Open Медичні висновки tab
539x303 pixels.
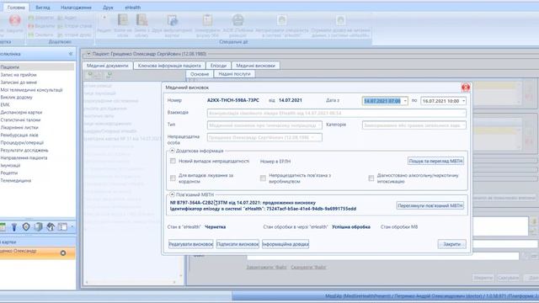point(255,66)
